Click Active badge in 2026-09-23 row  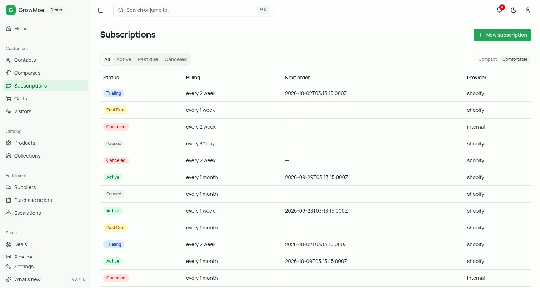click(x=113, y=211)
